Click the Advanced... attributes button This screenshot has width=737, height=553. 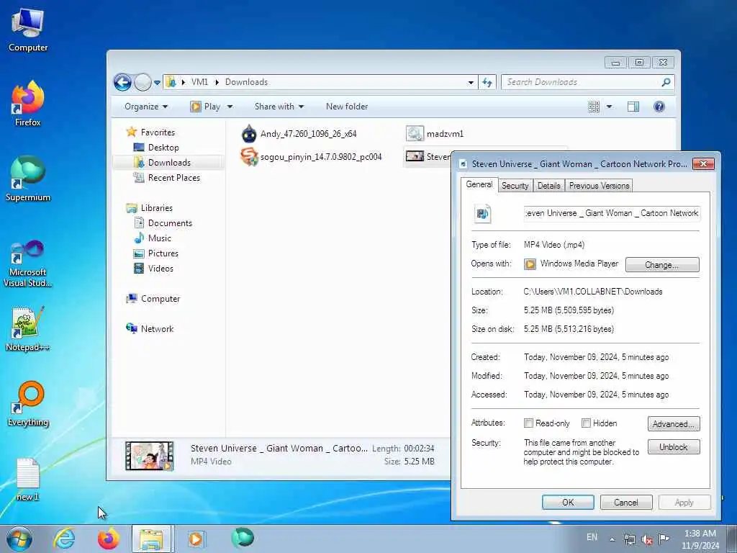673,423
